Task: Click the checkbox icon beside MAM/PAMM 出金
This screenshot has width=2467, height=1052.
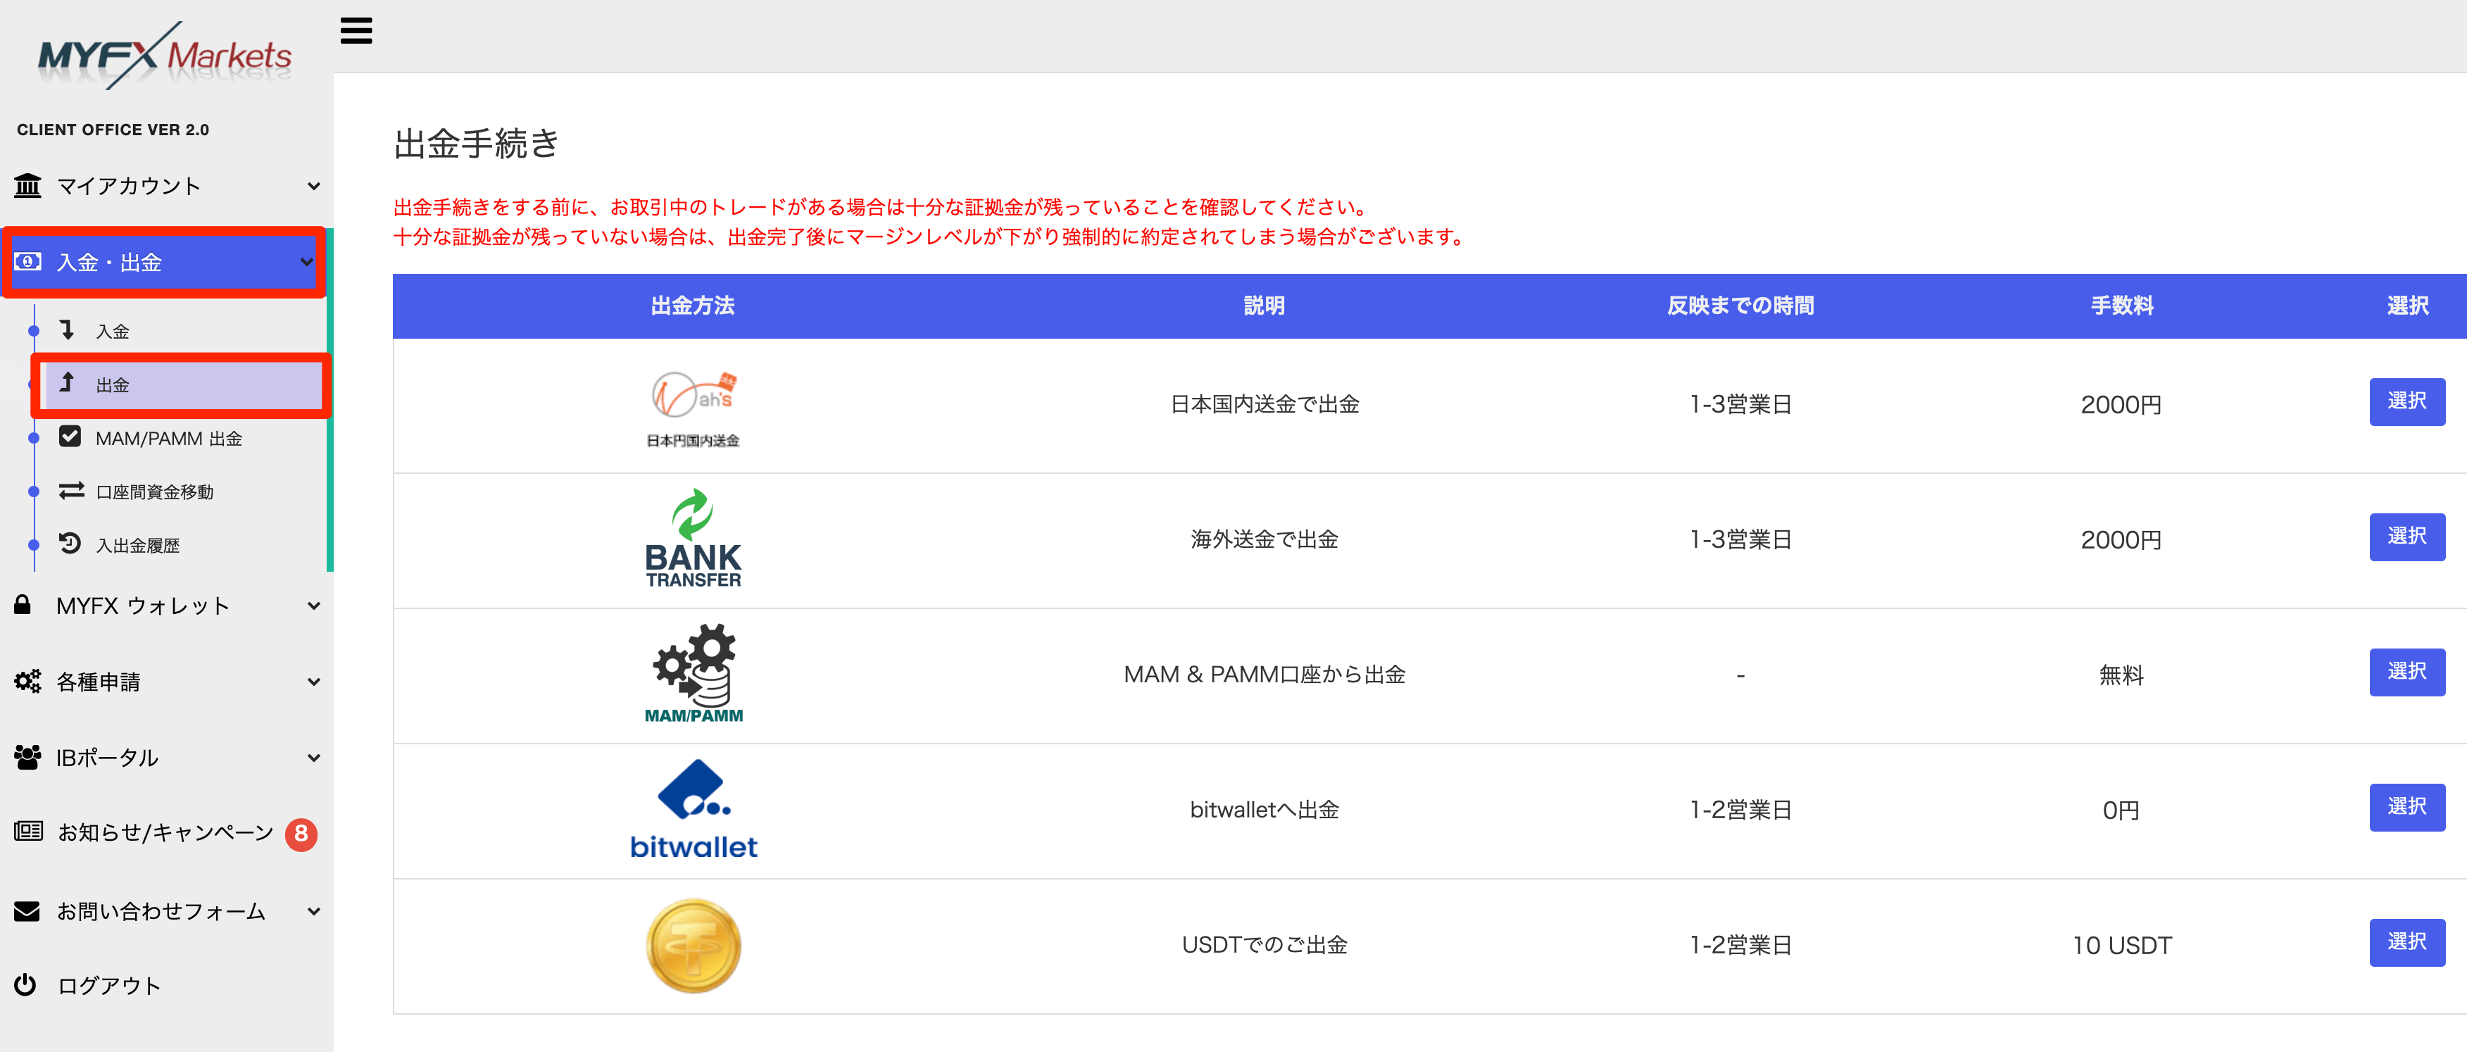Action: click(x=70, y=437)
